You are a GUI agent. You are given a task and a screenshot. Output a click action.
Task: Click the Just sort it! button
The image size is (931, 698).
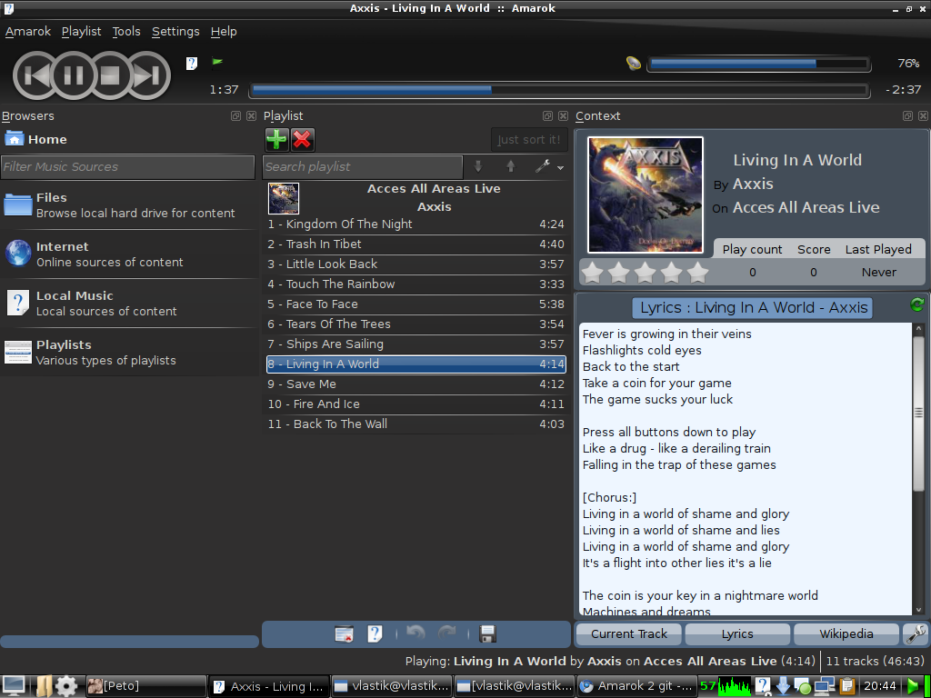click(529, 139)
